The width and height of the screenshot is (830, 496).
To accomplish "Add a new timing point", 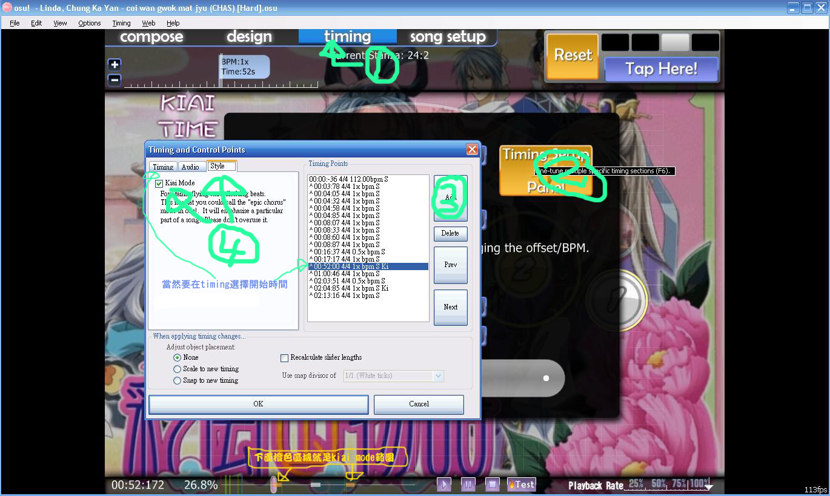I will [450, 198].
